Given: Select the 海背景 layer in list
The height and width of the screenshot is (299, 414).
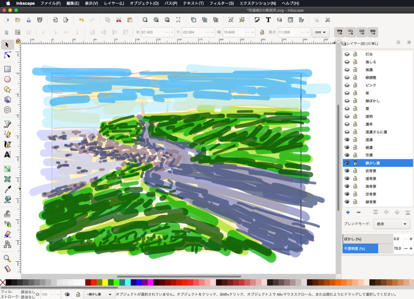Looking at the screenshot, I should (371, 187).
